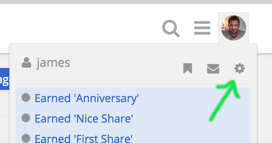This screenshot has width=272, height=143.
Task: Click the badge icon beside First Share
Action: point(26,138)
